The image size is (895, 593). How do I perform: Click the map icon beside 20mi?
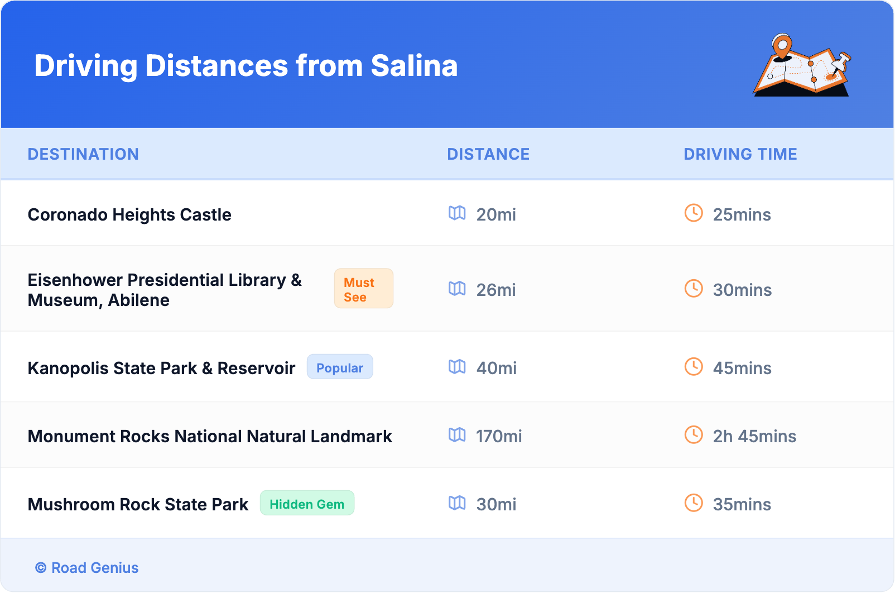pos(457,213)
